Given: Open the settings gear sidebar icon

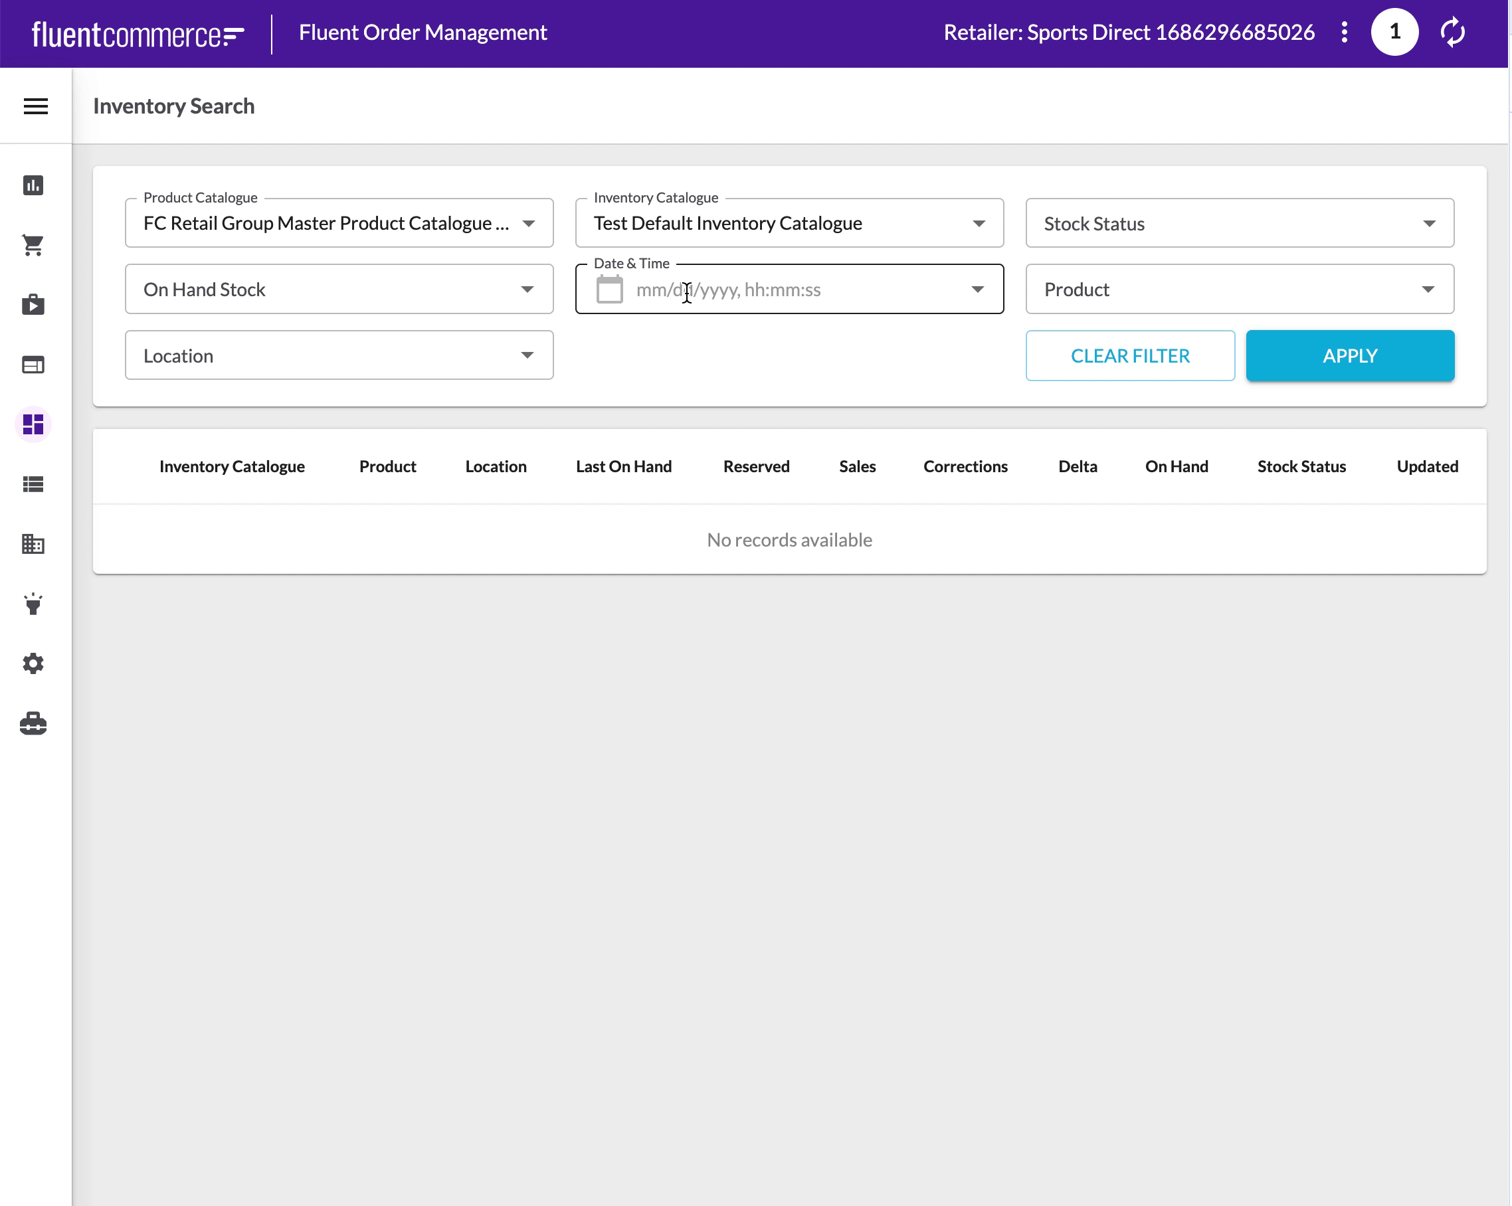Looking at the screenshot, I should click(33, 663).
